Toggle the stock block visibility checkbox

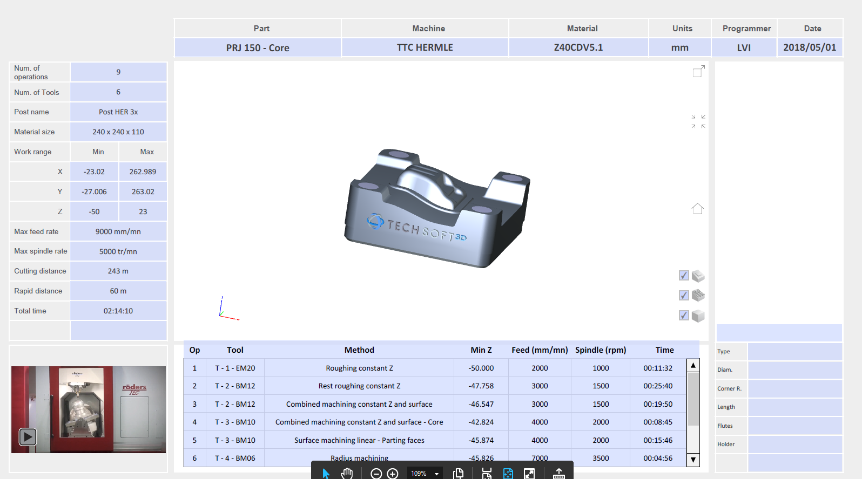684,316
